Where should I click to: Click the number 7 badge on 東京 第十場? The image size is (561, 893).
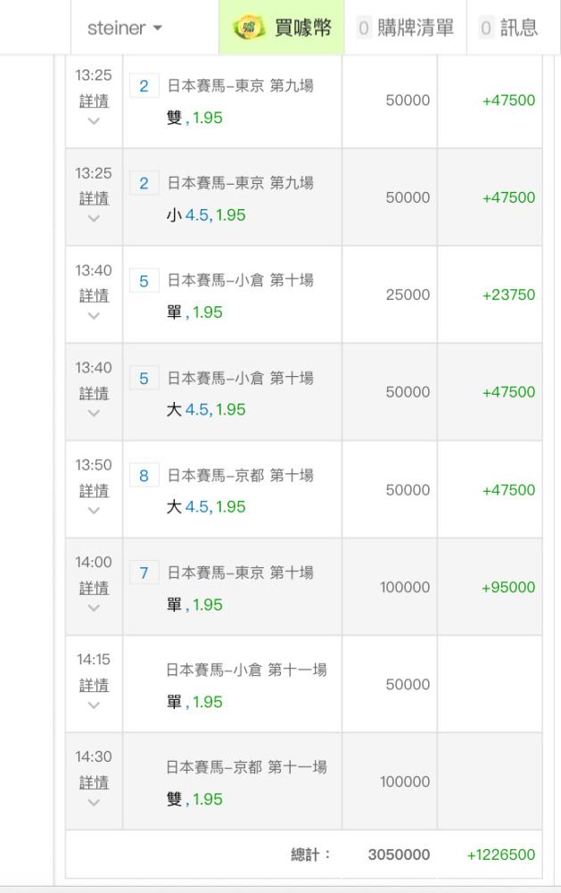(x=144, y=572)
